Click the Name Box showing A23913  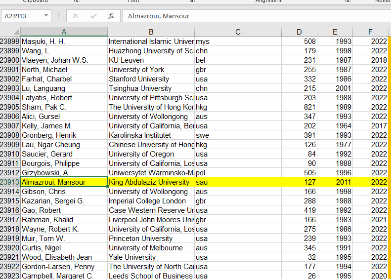coord(26,16)
